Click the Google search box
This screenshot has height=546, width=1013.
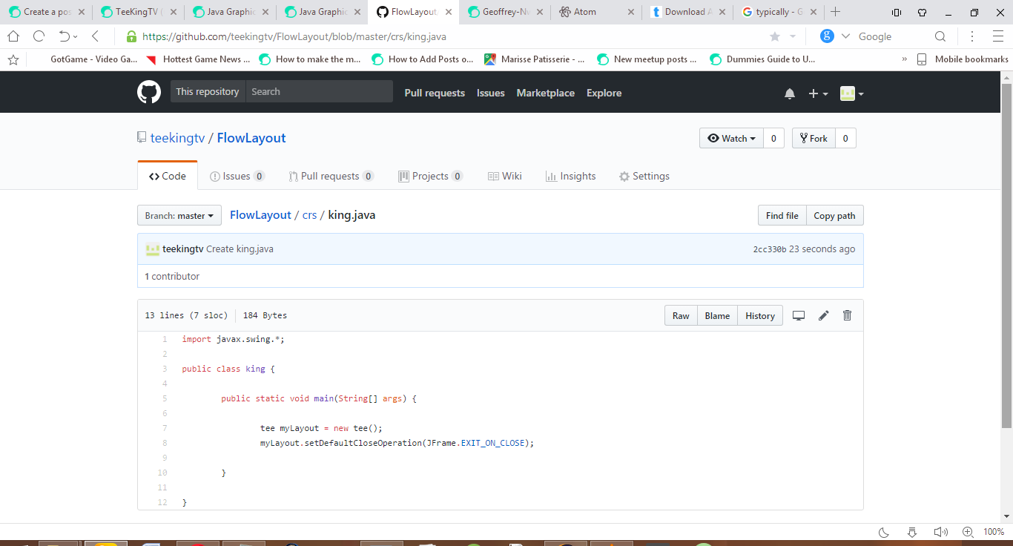[x=894, y=36]
